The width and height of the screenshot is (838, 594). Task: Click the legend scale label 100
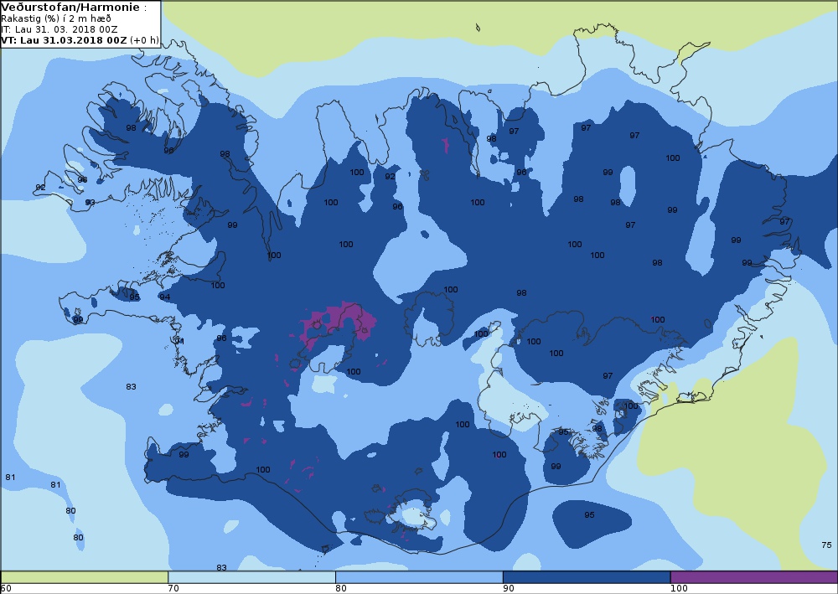[679, 589]
